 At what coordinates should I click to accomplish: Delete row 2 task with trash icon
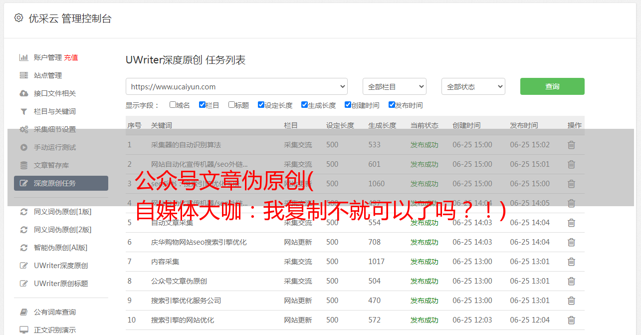click(571, 164)
